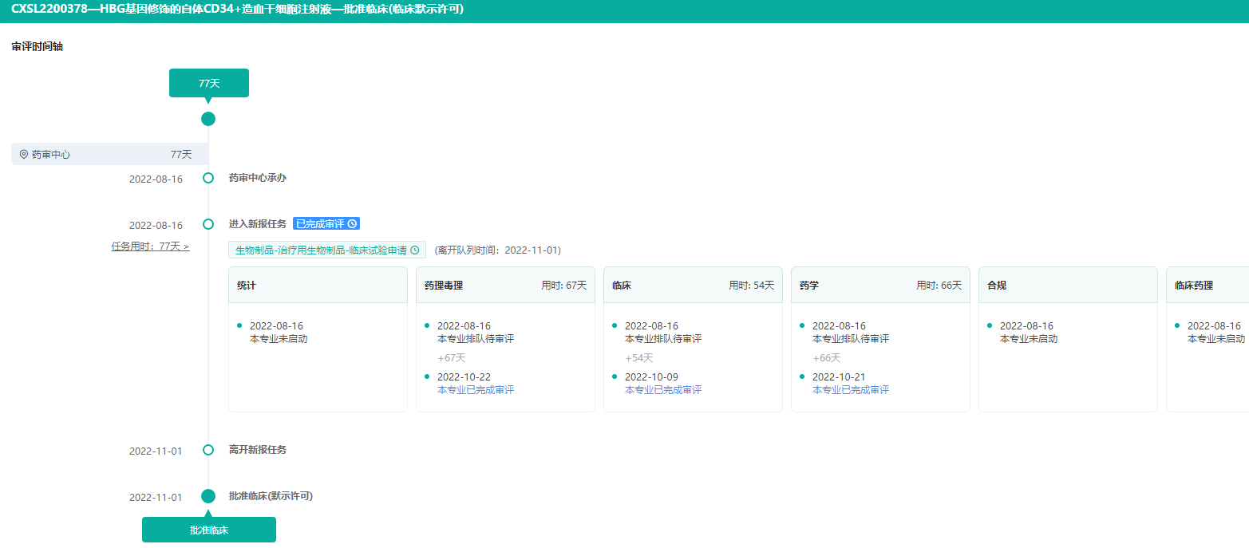
Task: Click the green 批准临床 button at bottom
Action: (x=209, y=530)
